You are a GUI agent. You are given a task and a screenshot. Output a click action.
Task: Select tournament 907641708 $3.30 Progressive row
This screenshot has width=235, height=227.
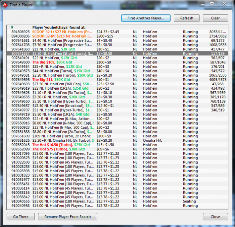(117, 45)
